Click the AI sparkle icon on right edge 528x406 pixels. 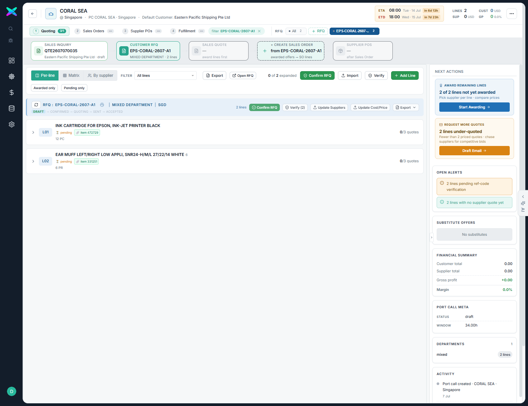[x=523, y=203]
